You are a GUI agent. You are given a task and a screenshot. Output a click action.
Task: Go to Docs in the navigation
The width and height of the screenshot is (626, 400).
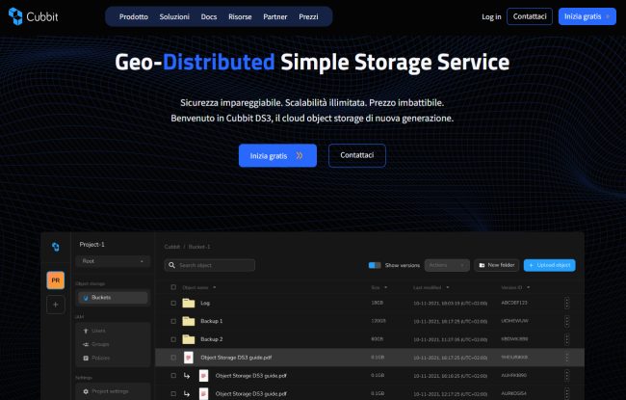209,16
